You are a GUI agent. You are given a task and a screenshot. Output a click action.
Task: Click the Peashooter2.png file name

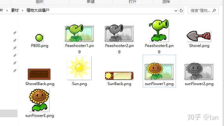click(x=119, y=48)
